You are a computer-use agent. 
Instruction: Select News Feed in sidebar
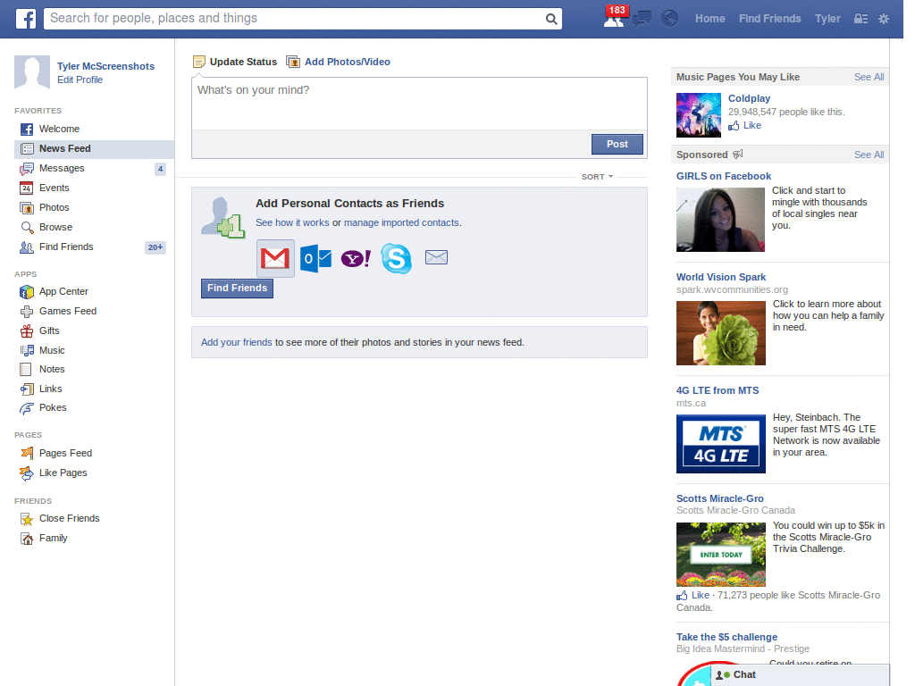[x=94, y=149]
